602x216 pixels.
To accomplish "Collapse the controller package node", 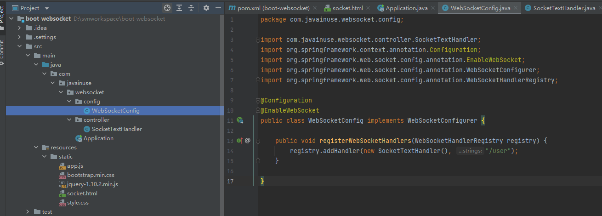I will tap(69, 120).
